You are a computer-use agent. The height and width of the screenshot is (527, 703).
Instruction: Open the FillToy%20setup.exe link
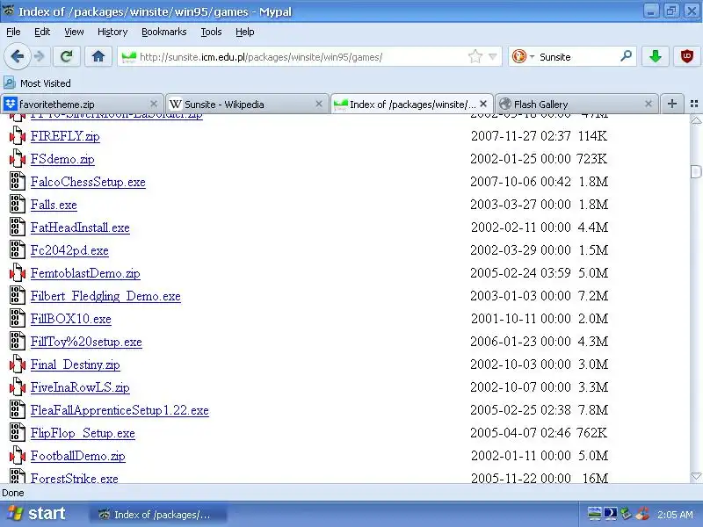[x=86, y=342]
